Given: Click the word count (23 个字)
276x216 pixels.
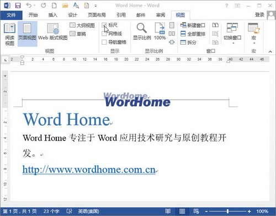Looking at the screenshot, I should click(51, 211).
